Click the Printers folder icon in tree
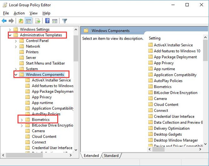The height and width of the screenshot is (166, 209). tap(22, 52)
